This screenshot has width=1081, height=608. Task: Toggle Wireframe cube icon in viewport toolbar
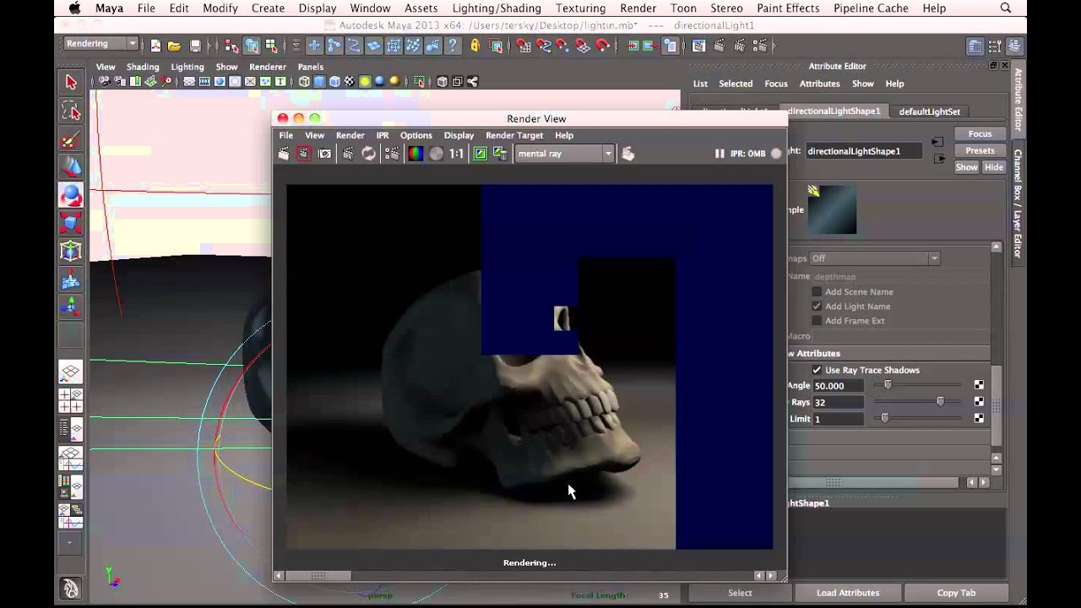click(x=305, y=82)
